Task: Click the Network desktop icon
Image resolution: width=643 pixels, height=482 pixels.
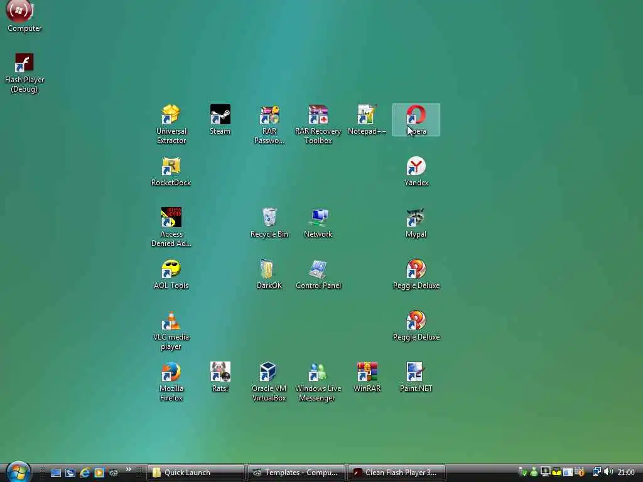Action: pyautogui.click(x=318, y=223)
